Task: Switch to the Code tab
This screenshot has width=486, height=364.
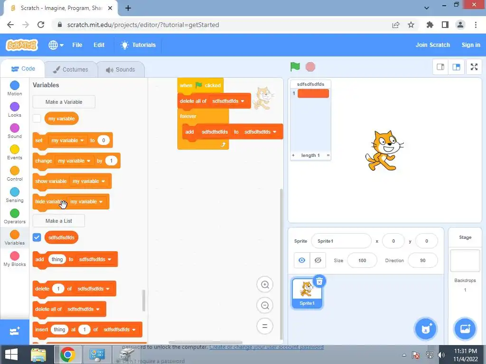Action: pos(23,69)
